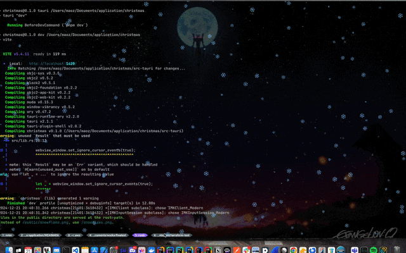Open Finder from the dock
This screenshot has height=253, width=406.
9,250
